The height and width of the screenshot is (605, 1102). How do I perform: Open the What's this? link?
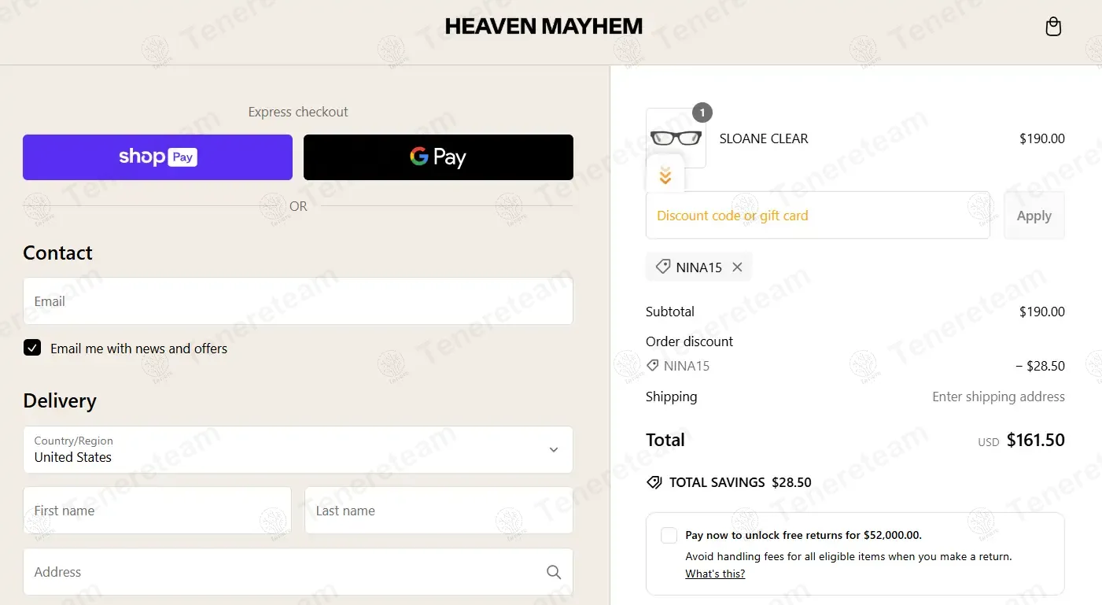715,574
